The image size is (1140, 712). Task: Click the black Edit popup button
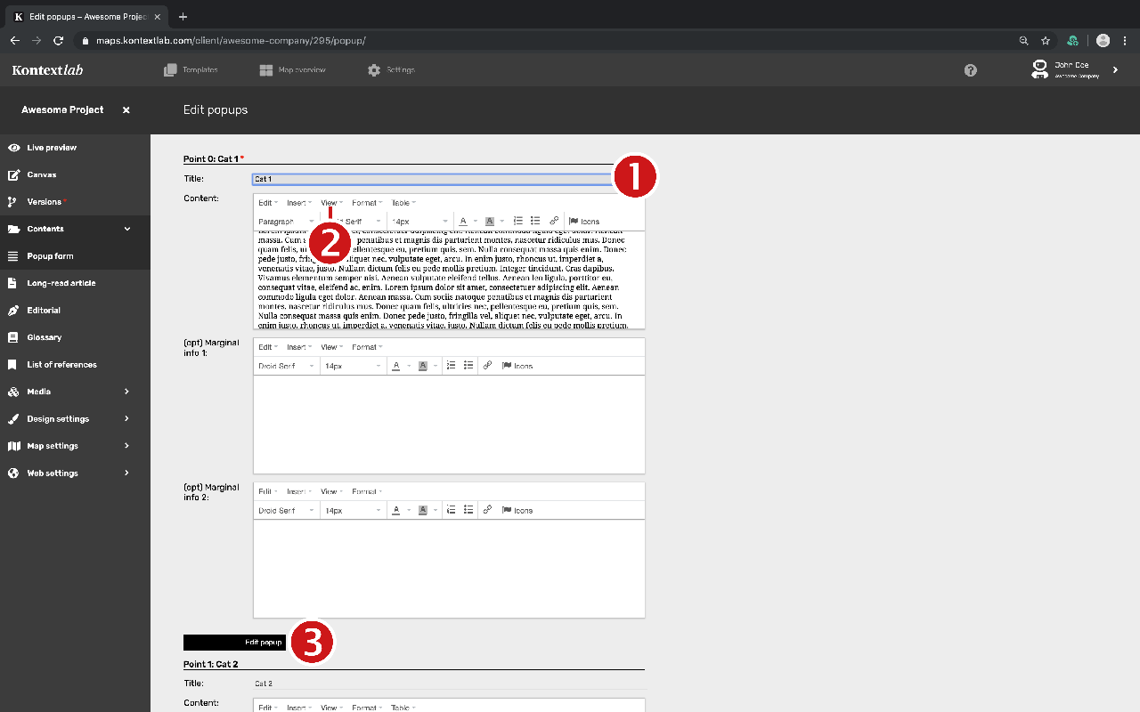[x=234, y=643]
